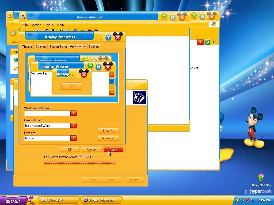Open the Effects... dialog
The image size is (274, 205).
coord(108,130)
